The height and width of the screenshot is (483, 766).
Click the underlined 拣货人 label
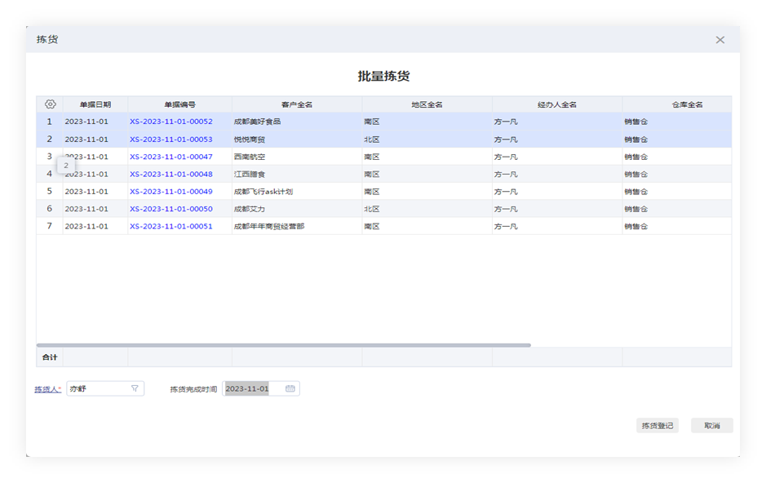45,388
